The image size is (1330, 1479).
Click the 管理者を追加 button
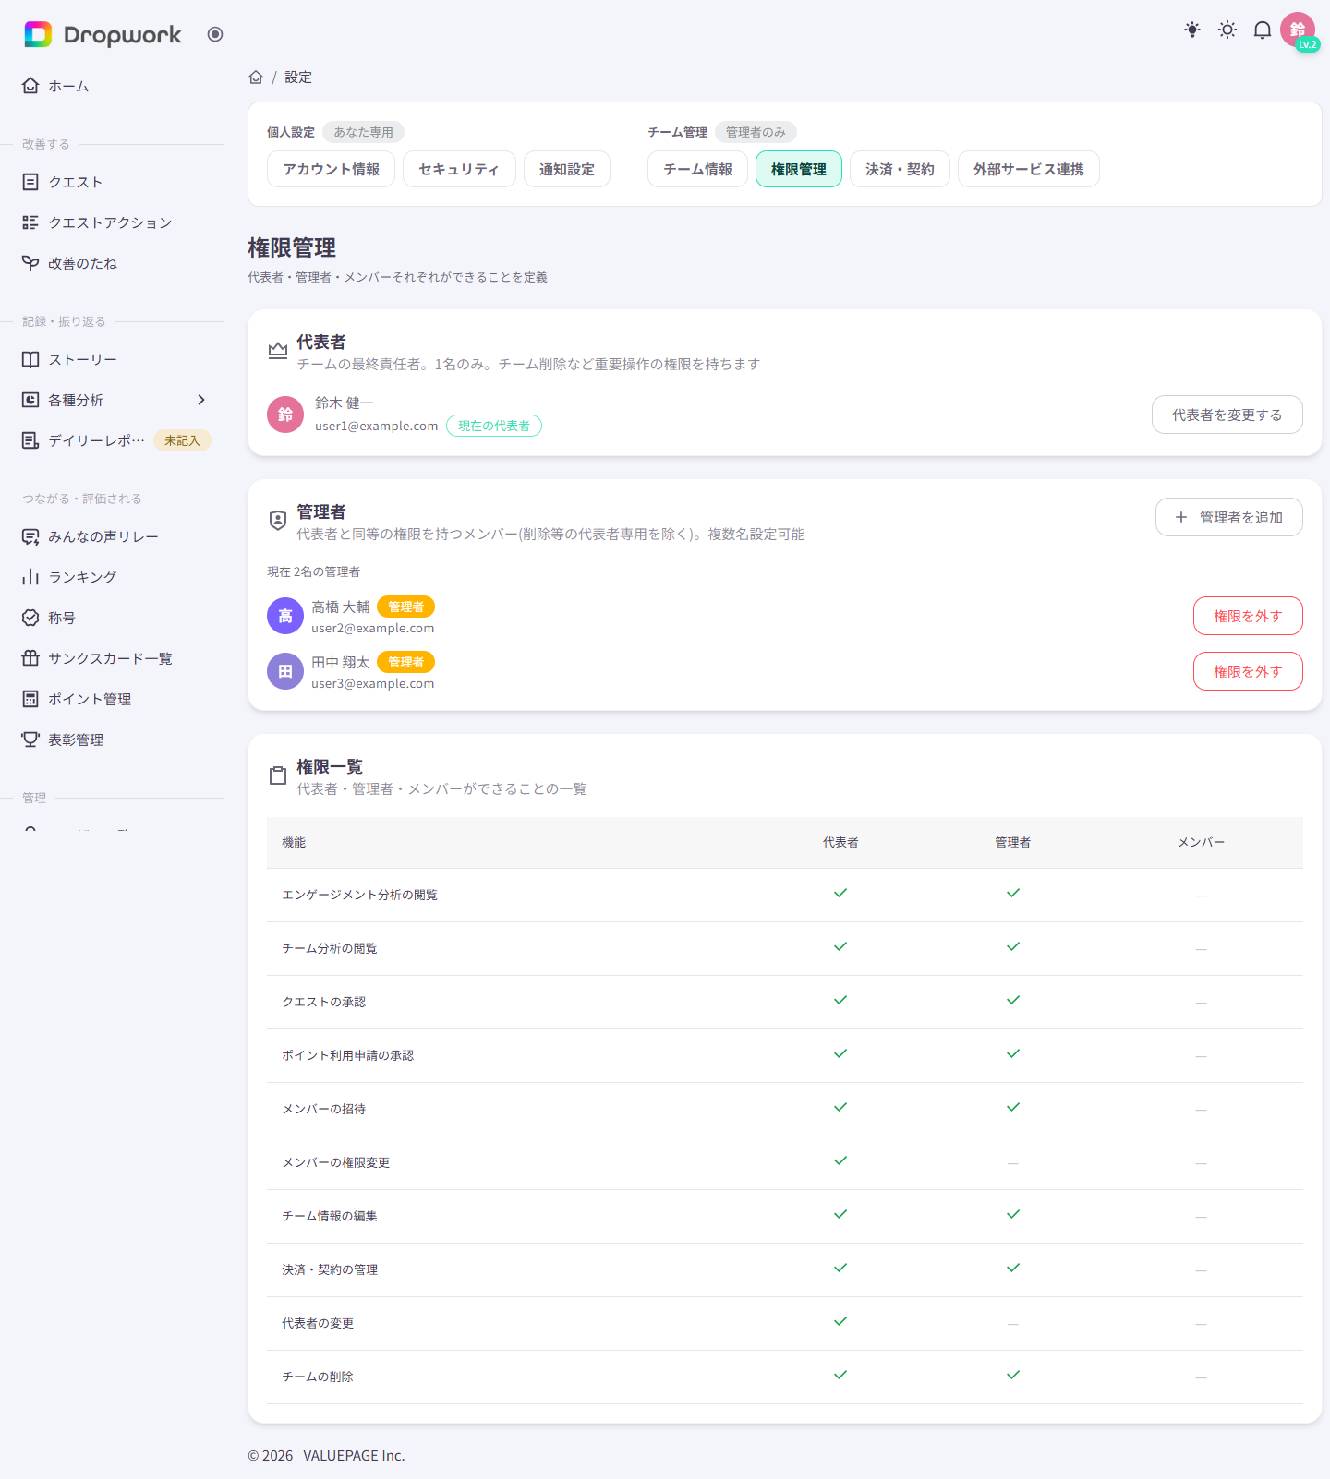coord(1229,517)
